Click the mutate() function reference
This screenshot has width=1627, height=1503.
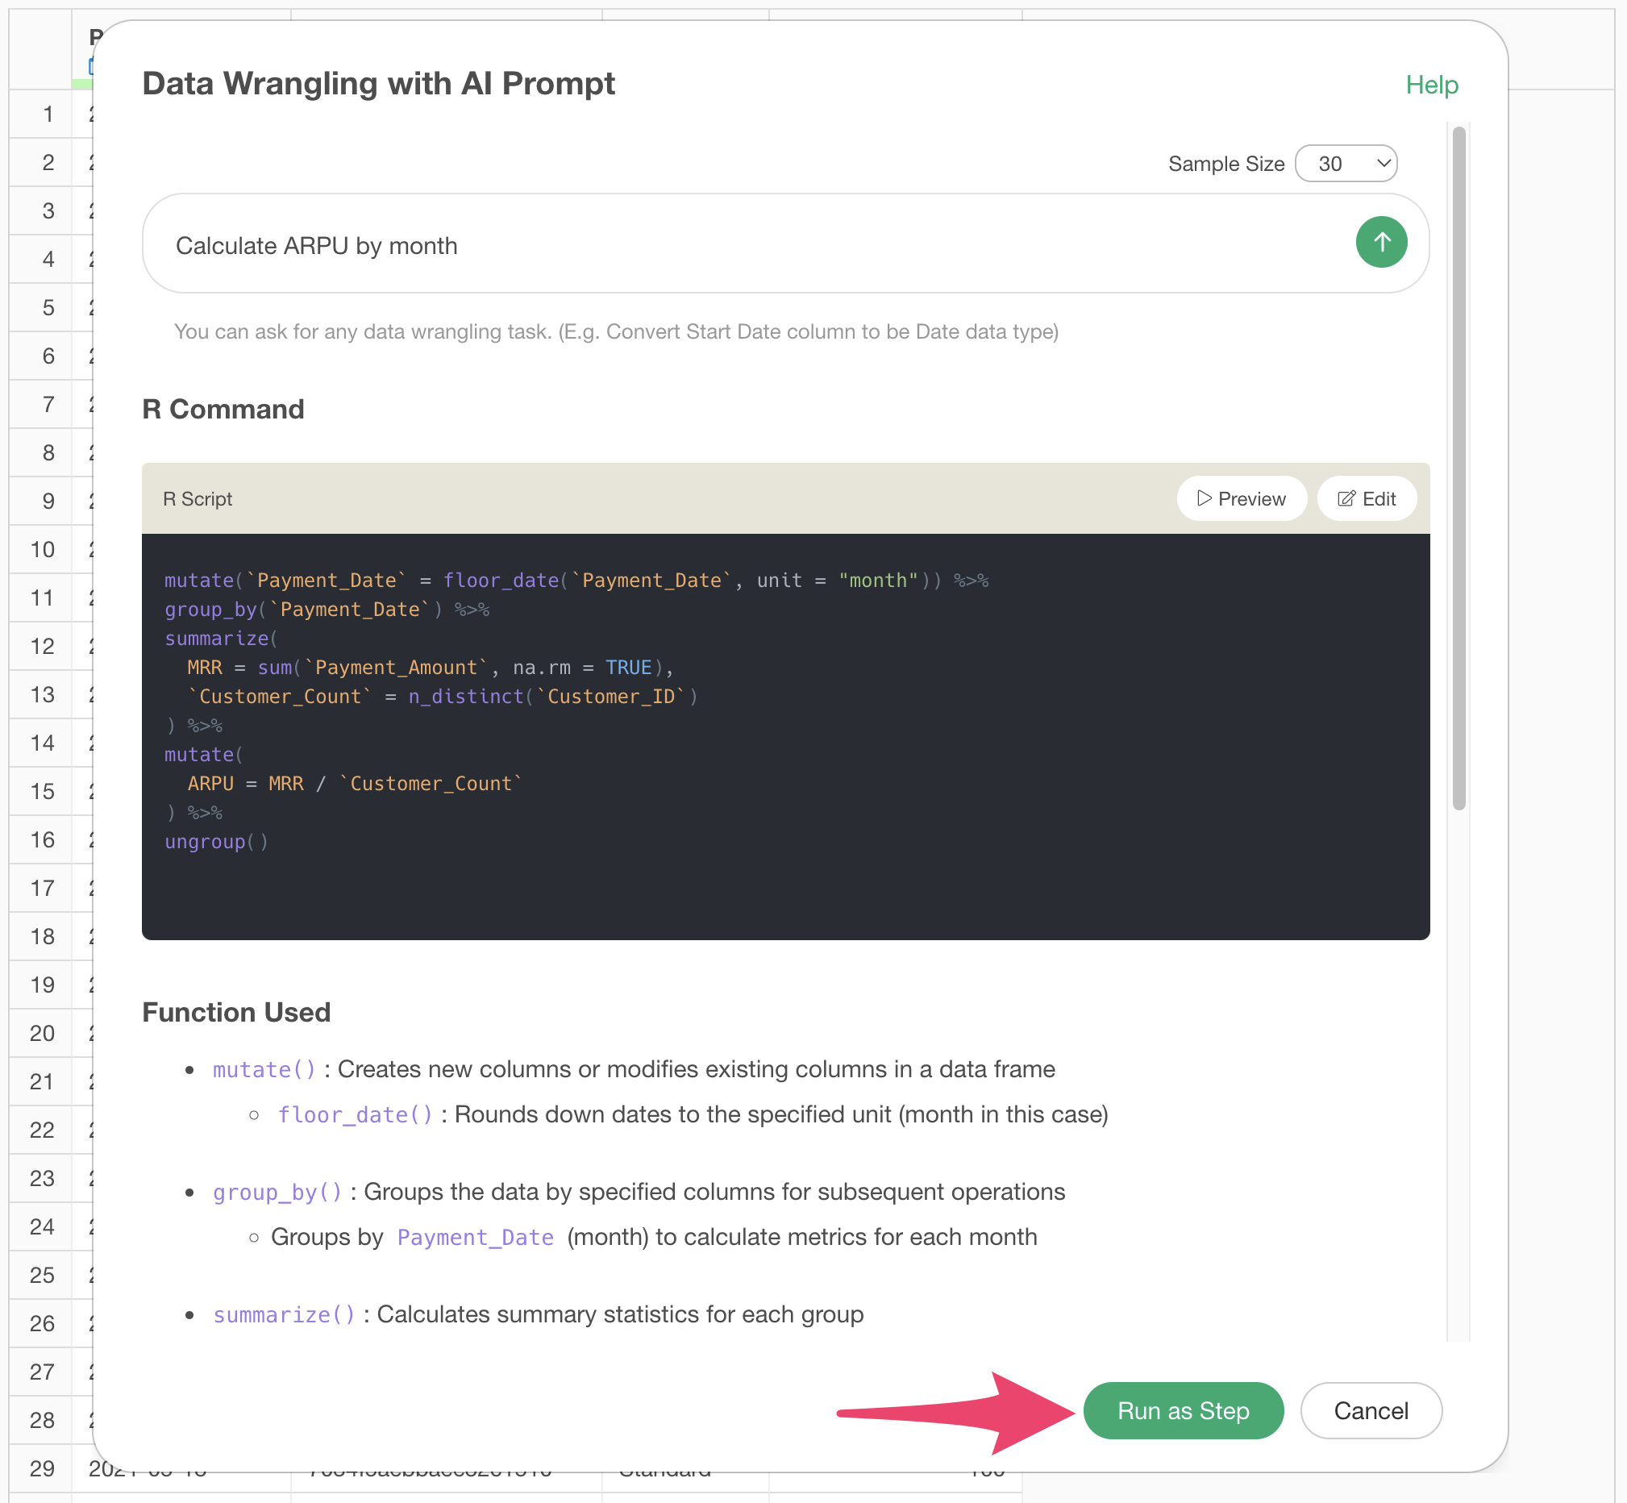point(264,1069)
